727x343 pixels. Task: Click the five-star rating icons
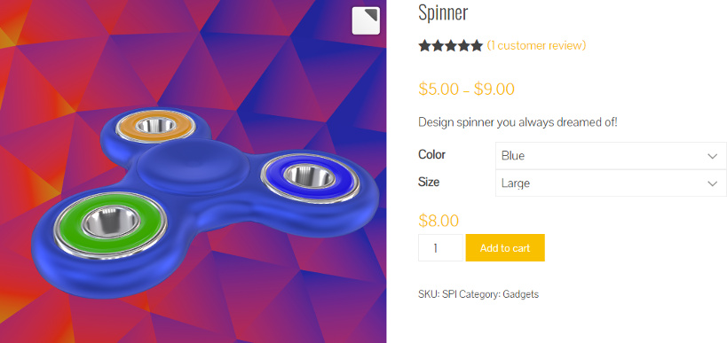(451, 45)
